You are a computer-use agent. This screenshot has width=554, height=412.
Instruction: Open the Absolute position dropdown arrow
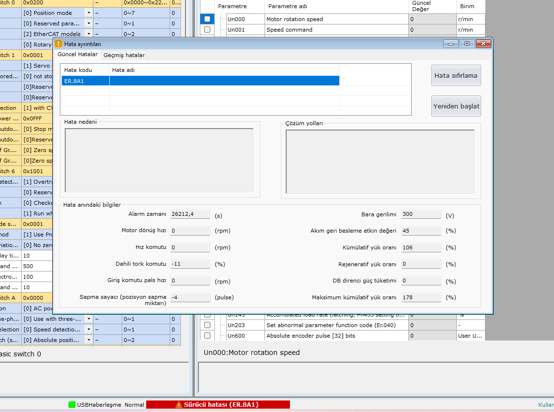[x=89, y=340]
